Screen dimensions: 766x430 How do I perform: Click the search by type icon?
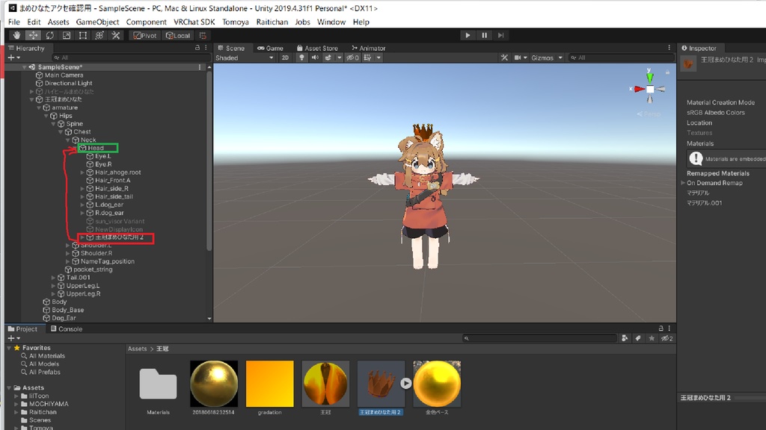click(625, 338)
